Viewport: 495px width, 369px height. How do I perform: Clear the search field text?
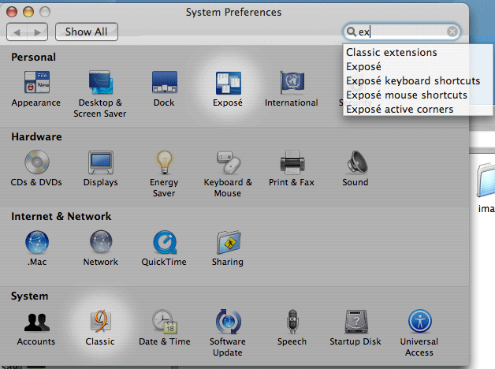(452, 32)
